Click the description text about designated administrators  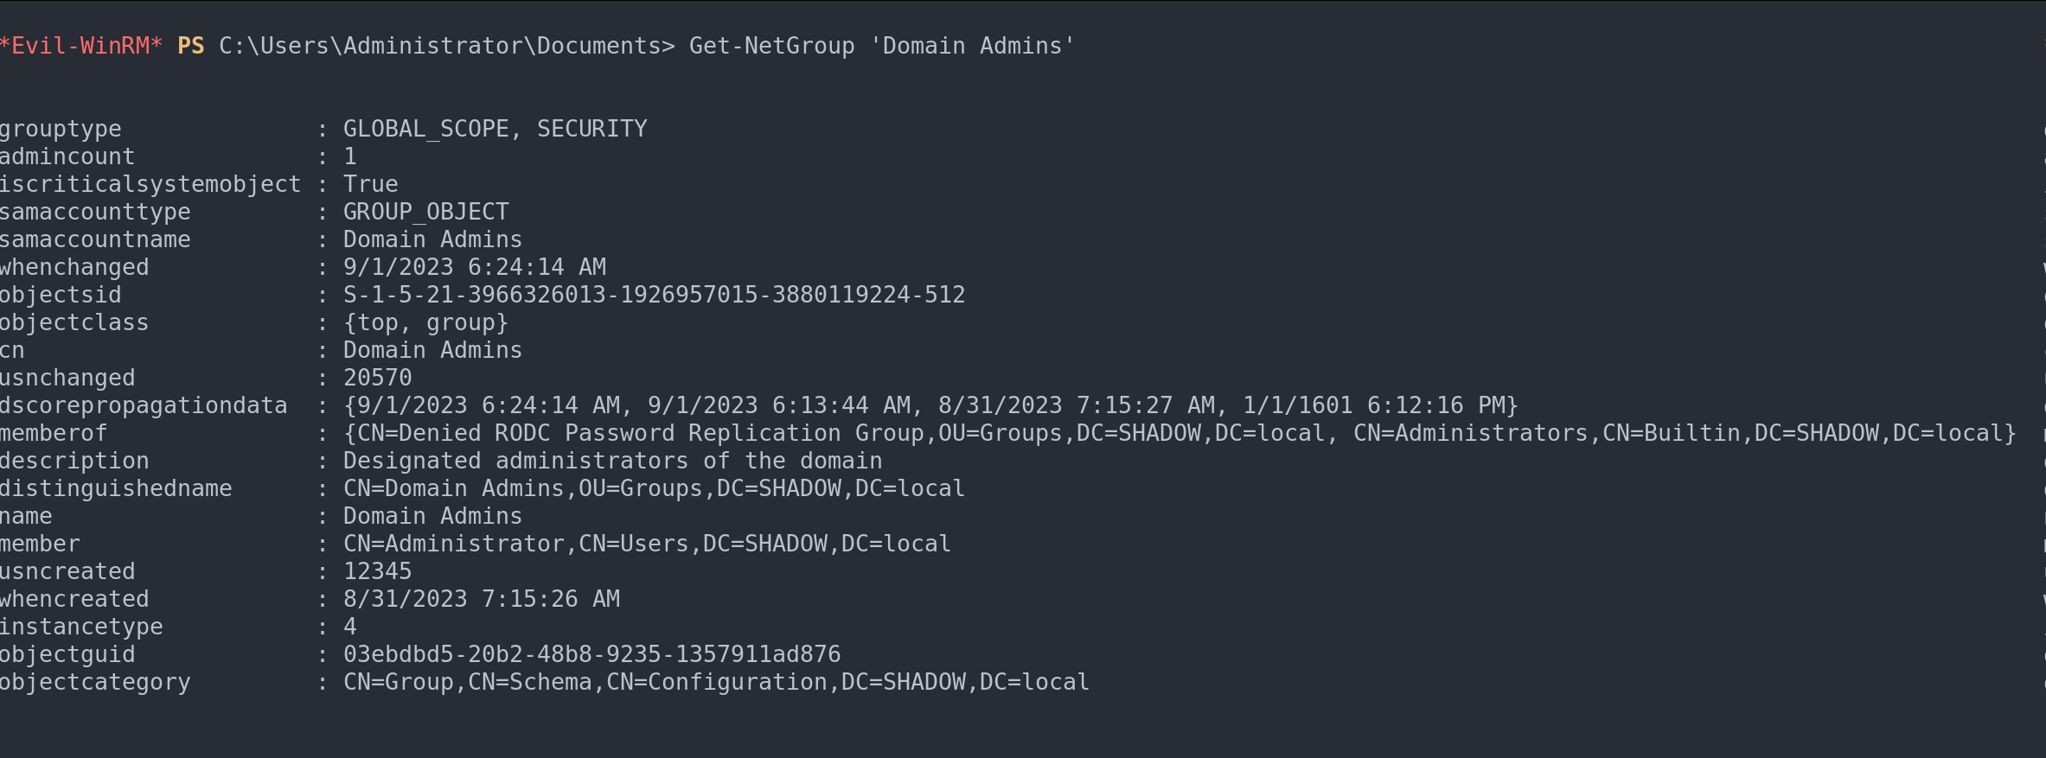612,461
